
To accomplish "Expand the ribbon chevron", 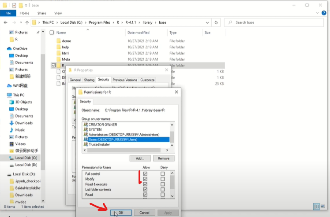I will 317,13.
